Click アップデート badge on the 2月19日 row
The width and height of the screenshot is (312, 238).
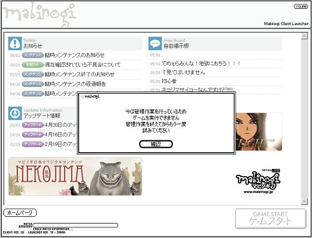pyautogui.click(x=33, y=144)
